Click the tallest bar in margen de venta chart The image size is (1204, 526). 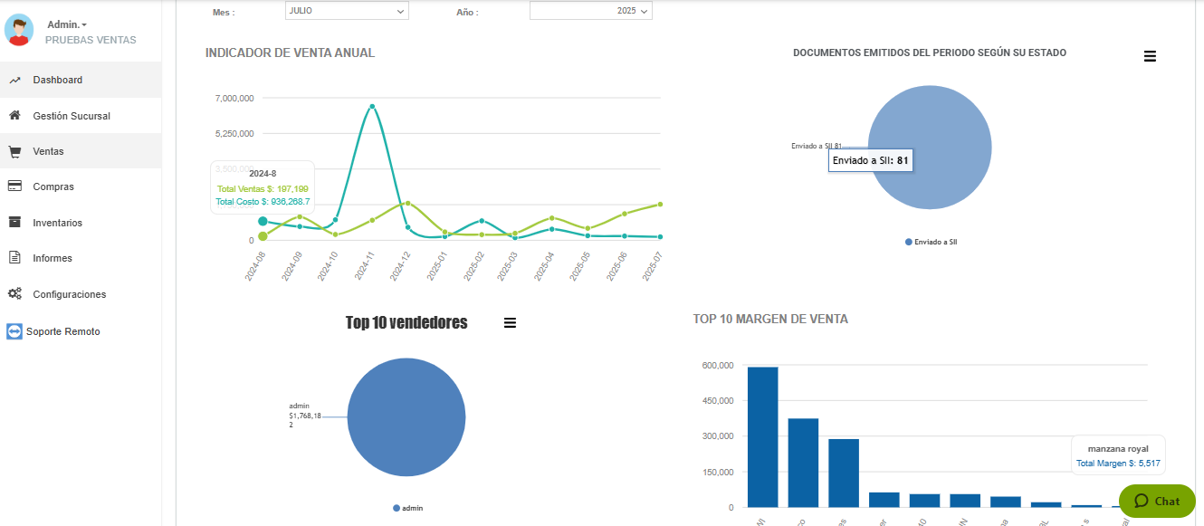pyautogui.click(x=762, y=436)
